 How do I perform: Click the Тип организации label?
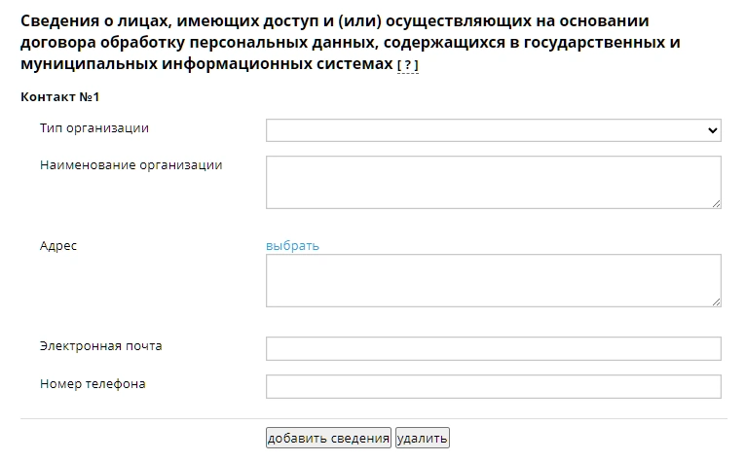coord(94,128)
